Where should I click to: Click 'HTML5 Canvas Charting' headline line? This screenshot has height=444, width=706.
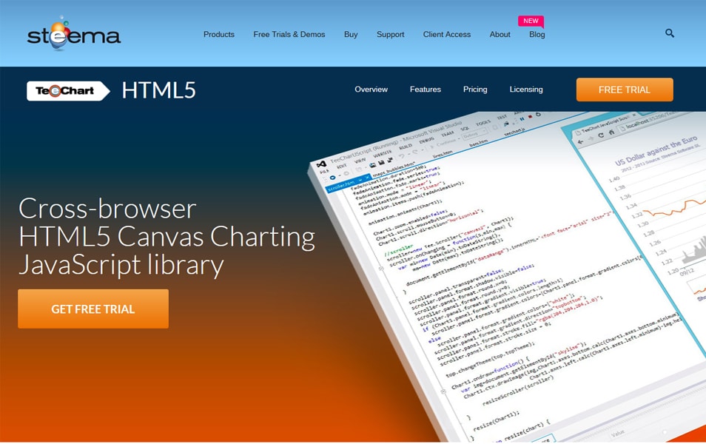(x=167, y=236)
